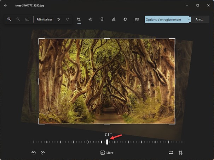Undo the last edit

(x=59, y=19)
